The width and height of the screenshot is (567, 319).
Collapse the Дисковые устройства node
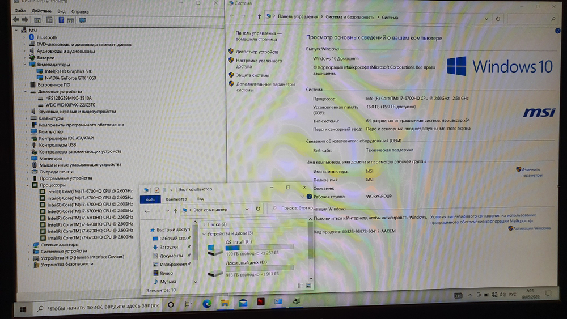click(x=26, y=91)
